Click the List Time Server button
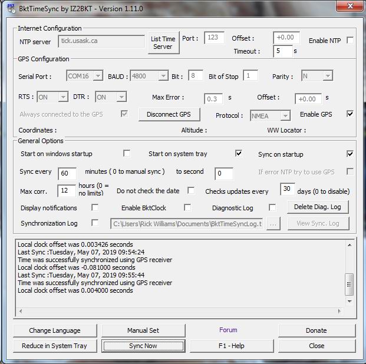Screen dimensions: 366x364 164,42
